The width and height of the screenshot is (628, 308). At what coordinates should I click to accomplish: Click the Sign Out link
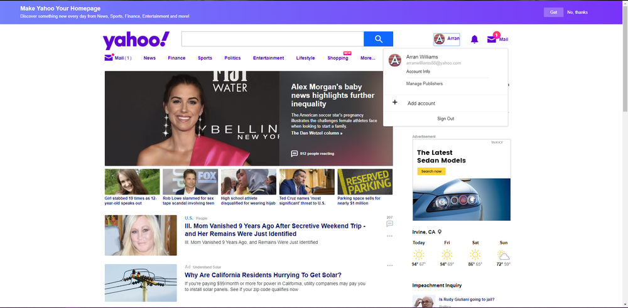click(x=446, y=119)
